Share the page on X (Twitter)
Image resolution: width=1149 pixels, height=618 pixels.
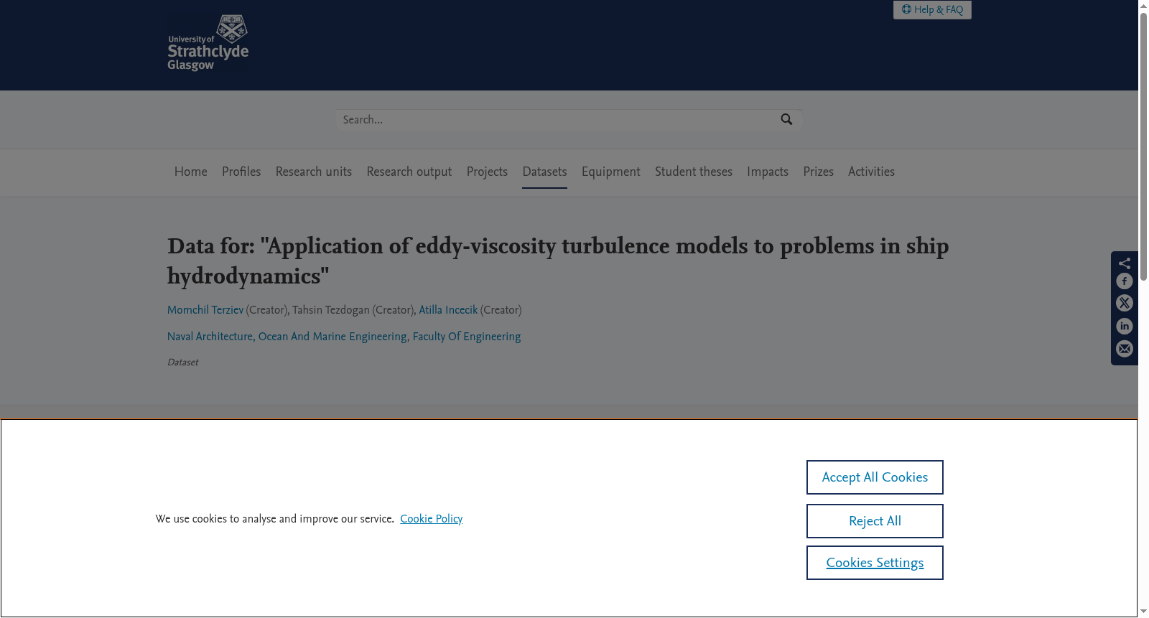click(x=1125, y=304)
